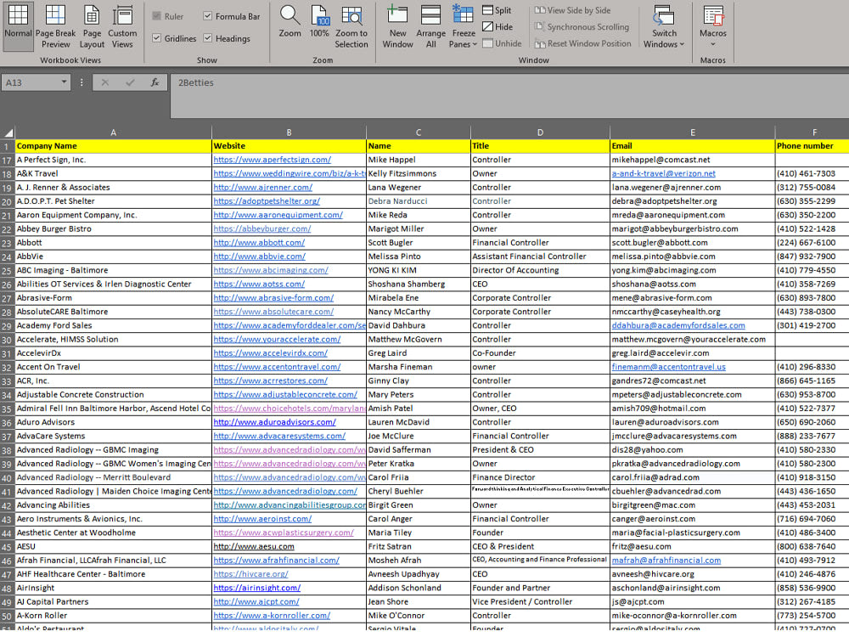Open Switch Windows menu
This screenshot has width=849, height=637.
pos(664,26)
